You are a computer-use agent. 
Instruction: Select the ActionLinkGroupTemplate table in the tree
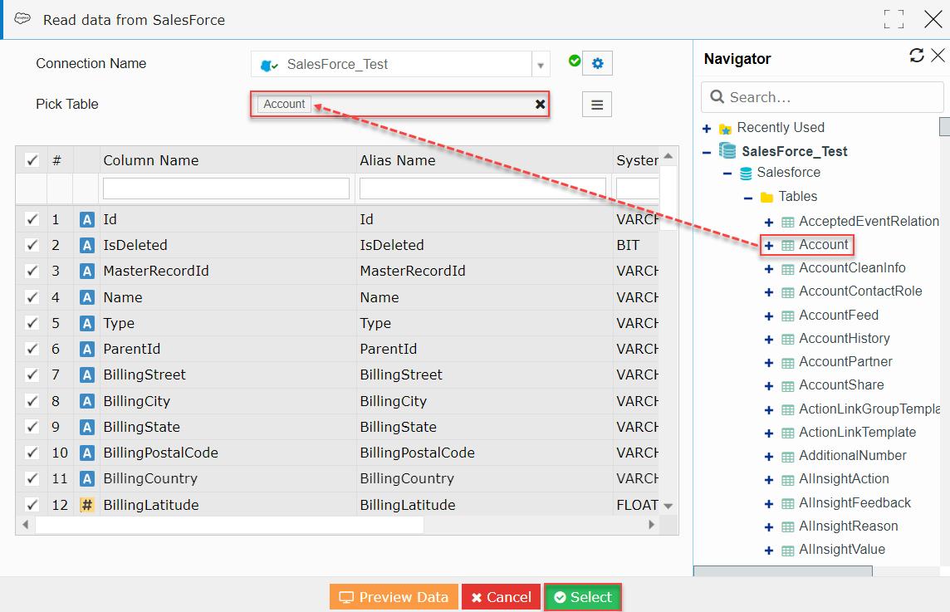869,409
